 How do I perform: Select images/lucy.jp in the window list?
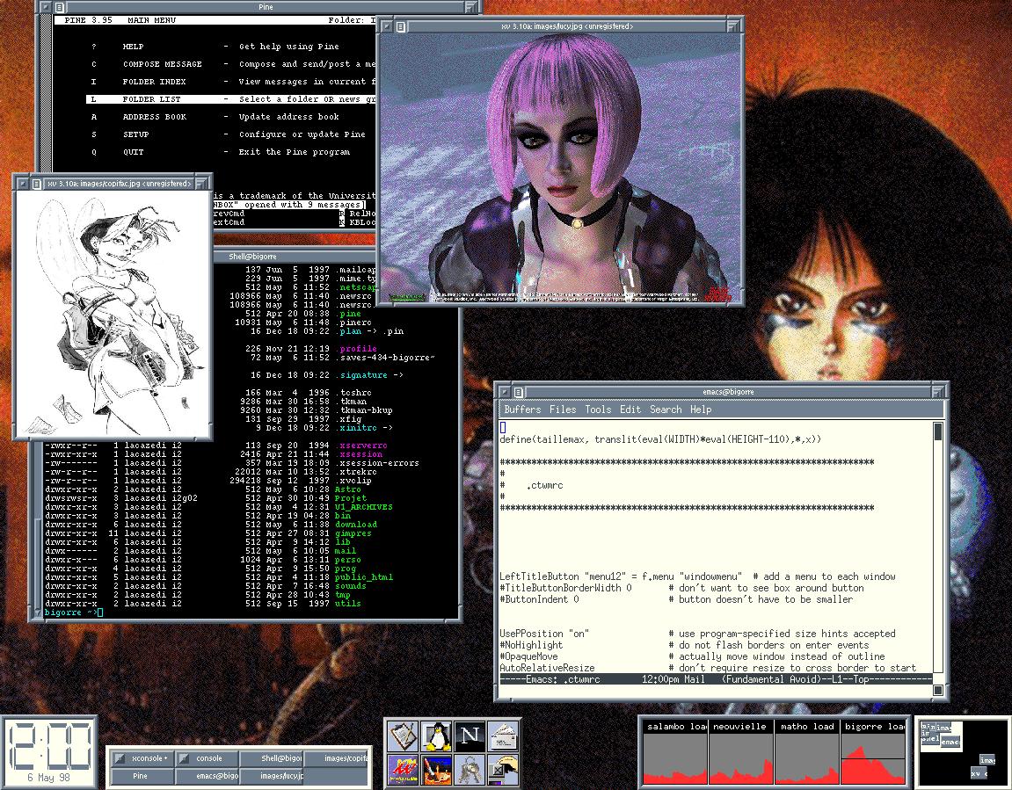[272, 776]
